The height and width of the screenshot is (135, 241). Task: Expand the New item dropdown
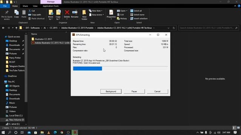(x=95, y=11)
